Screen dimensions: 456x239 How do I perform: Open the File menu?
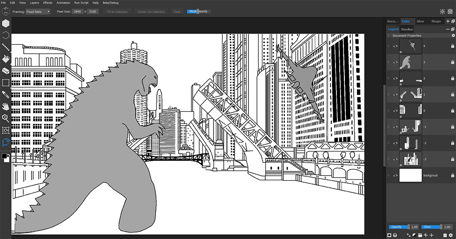pos(4,3)
